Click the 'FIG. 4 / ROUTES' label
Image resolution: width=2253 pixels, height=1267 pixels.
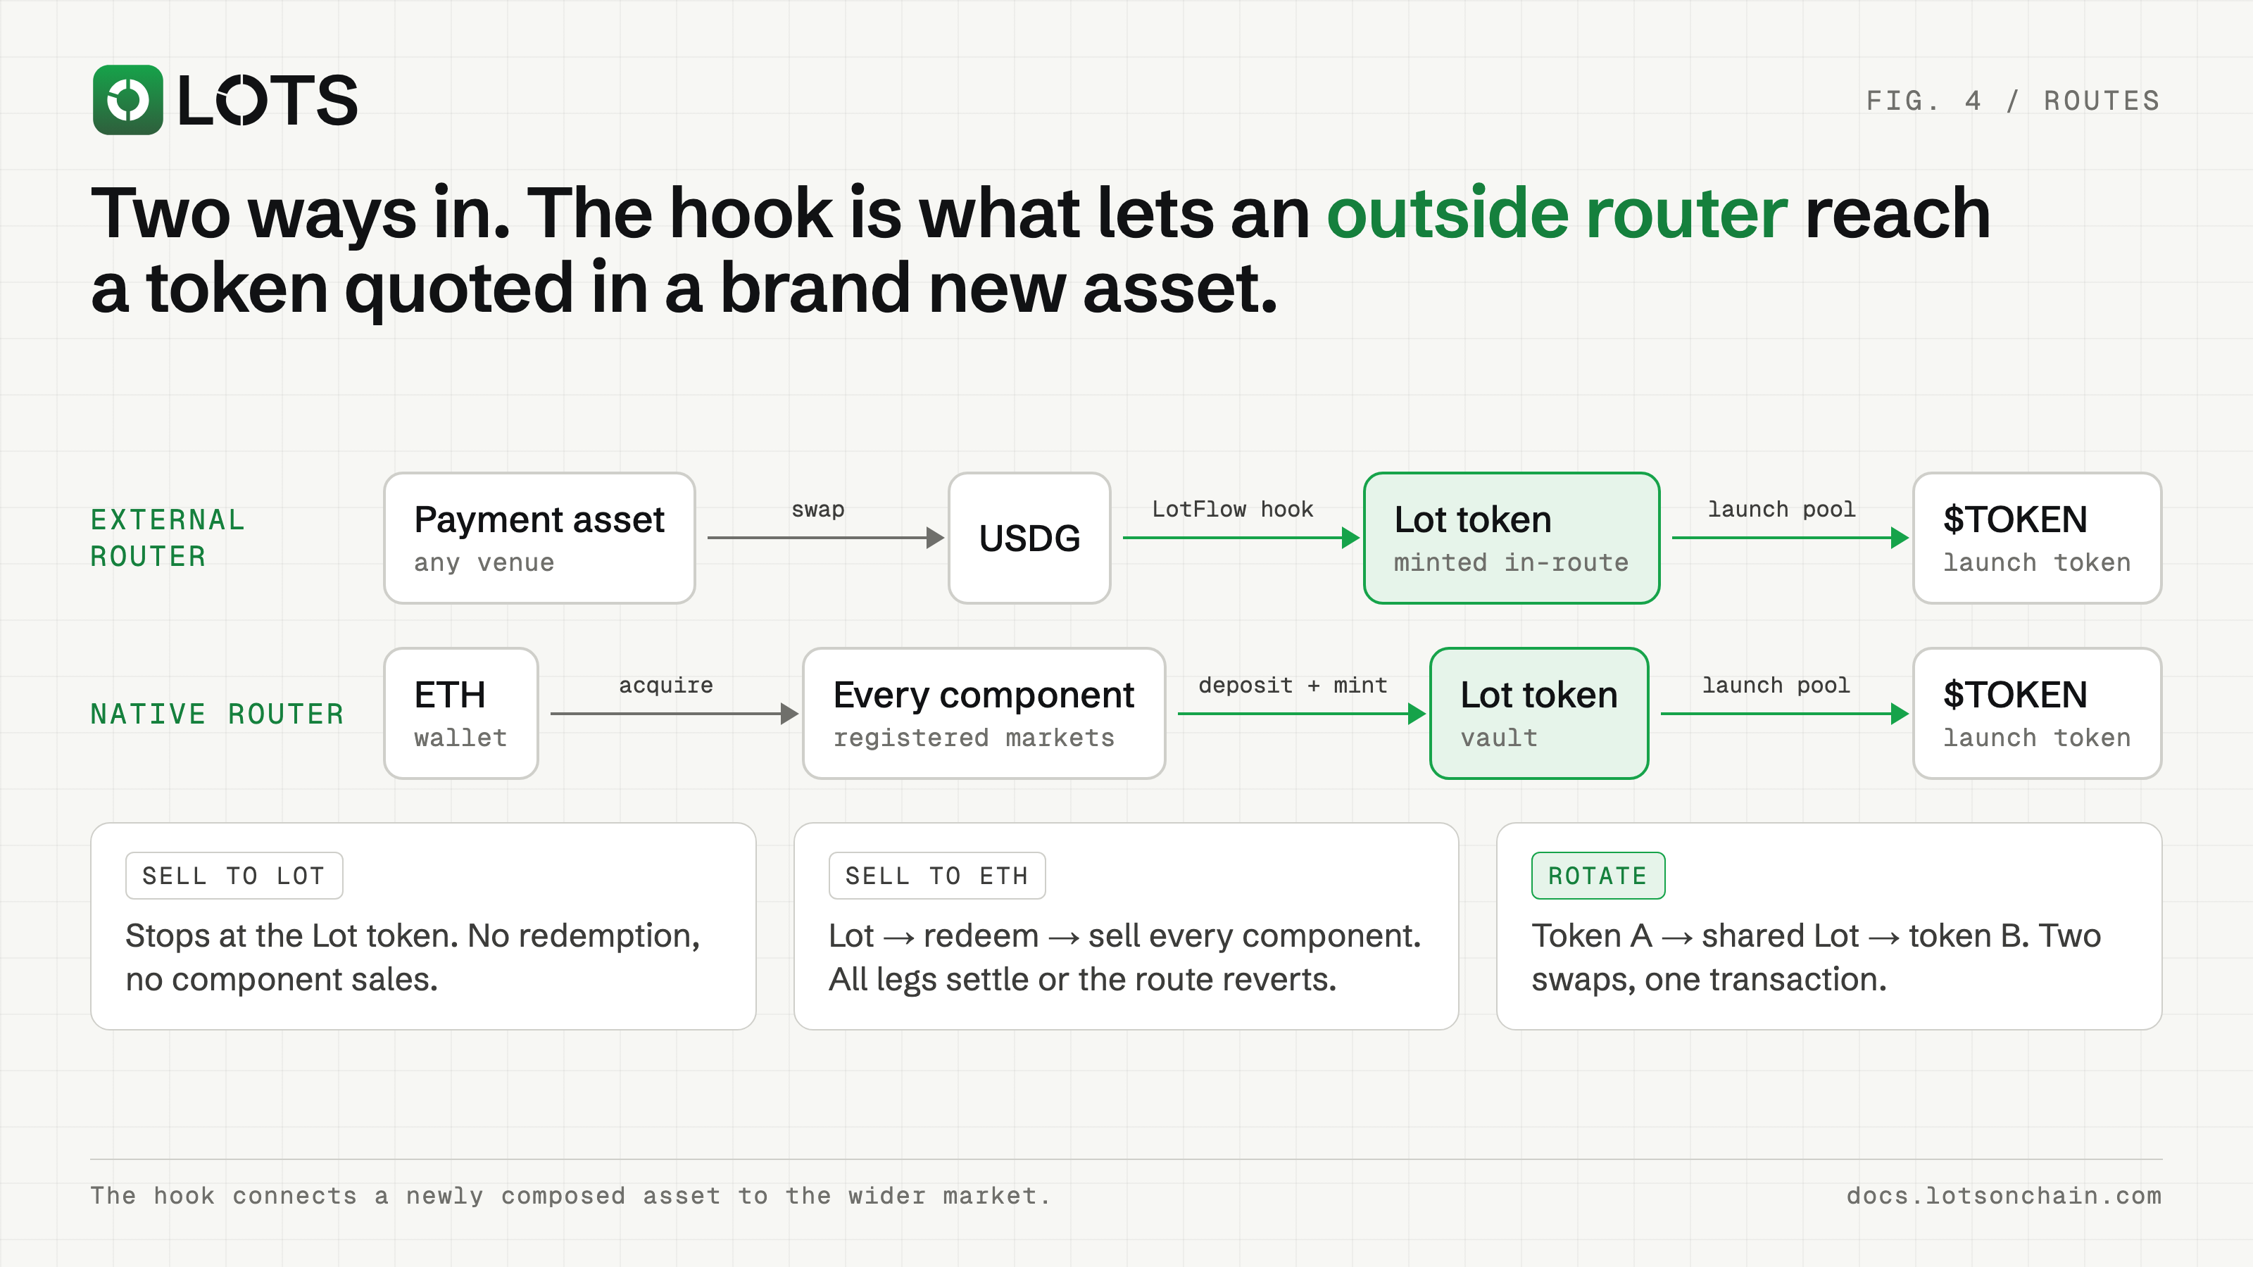click(x=2012, y=101)
